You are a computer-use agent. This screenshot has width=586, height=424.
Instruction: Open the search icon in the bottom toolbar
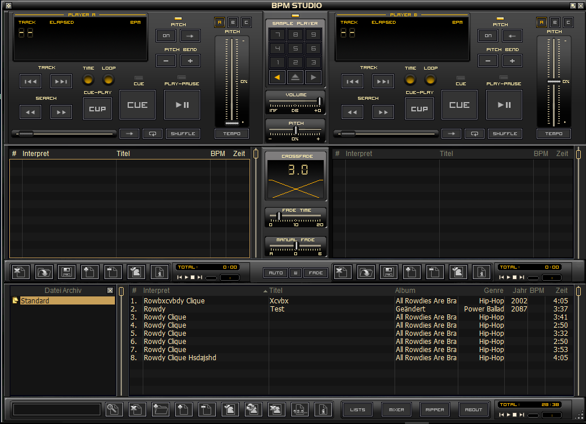click(x=114, y=409)
